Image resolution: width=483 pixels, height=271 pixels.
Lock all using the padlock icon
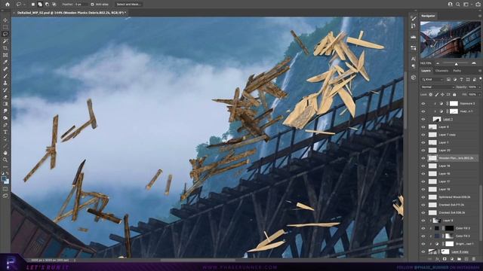click(454, 95)
